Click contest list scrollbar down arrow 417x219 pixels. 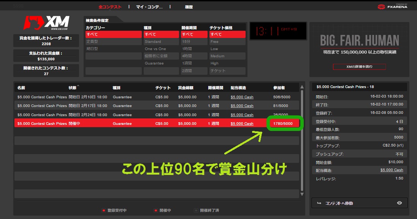(302, 194)
